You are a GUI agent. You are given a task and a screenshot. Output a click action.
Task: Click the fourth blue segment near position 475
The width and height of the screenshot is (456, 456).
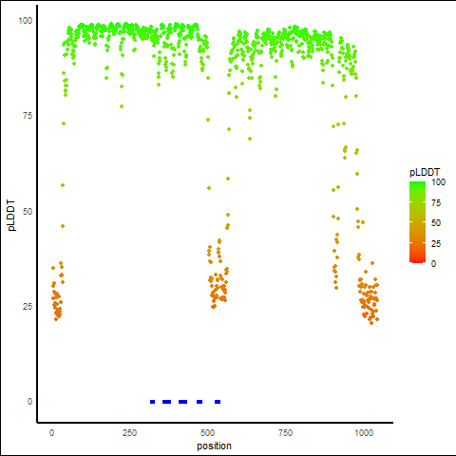pos(199,402)
